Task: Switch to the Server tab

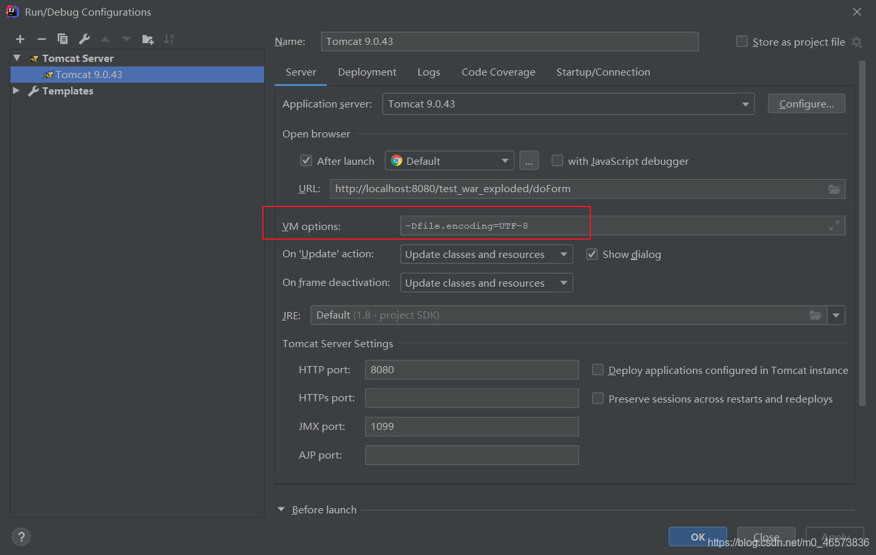Action: point(301,72)
